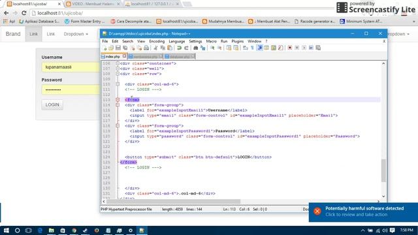
Task: Click the Windows Start button
Action: tap(6, 230)
